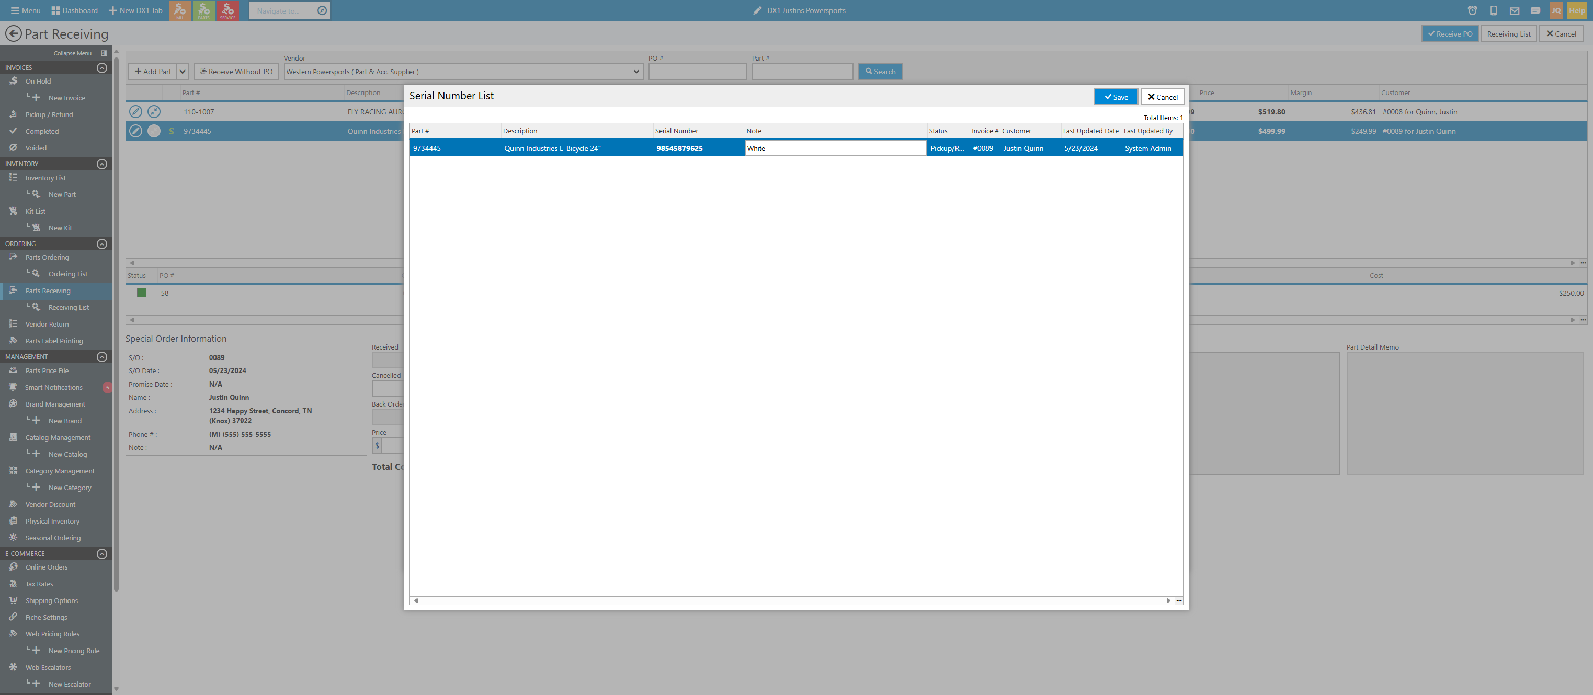Go to the Dashboard tab
The height and width of the screenshot is (695, 1593).
click(75, 10)
